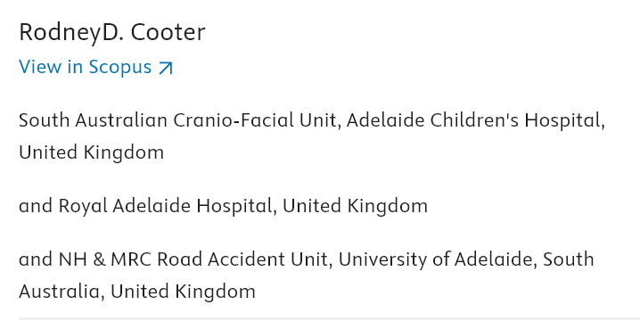Viewport: 640px width, 321px height.
Task: Click Australia, United Kingdom in last affiliation
Action: click(137, 292)
